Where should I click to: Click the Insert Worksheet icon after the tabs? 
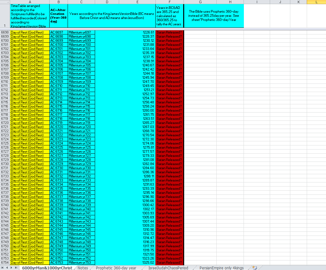click(255, 268)
